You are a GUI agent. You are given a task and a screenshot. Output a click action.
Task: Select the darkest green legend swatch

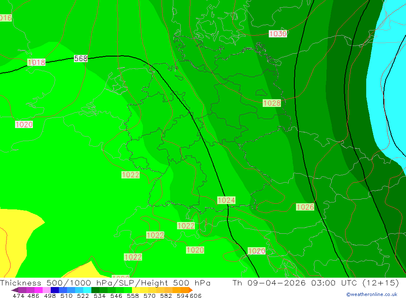coord(95,290)
